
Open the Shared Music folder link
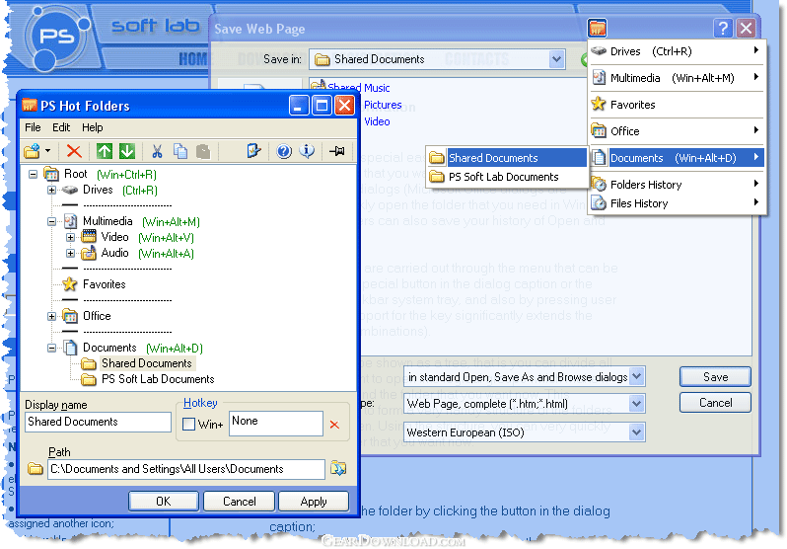pyautogui.click(x=358, y=88)
